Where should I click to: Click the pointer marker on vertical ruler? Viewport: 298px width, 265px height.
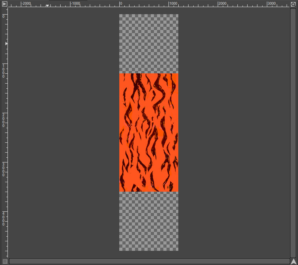(6, 44)
